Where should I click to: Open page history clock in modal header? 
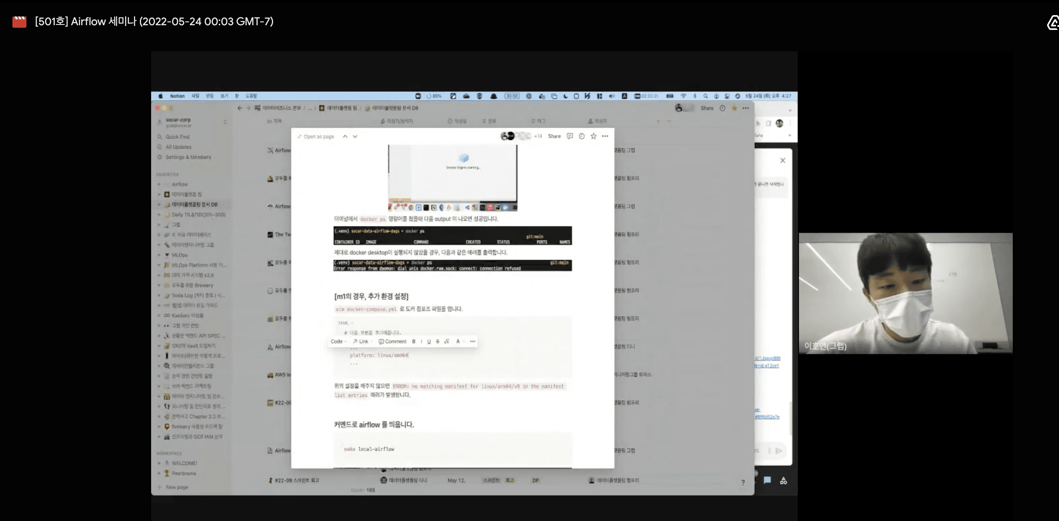coord(581,136)
